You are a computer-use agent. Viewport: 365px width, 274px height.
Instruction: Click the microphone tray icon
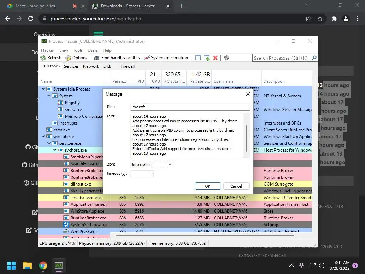(x=302, y=265)
